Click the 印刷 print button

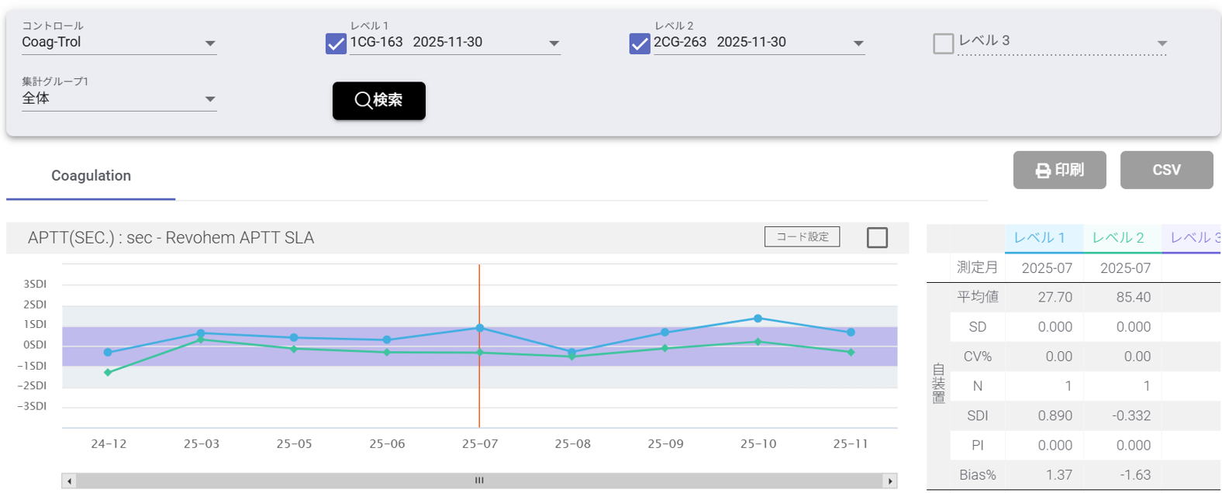tap(1059, 170)
